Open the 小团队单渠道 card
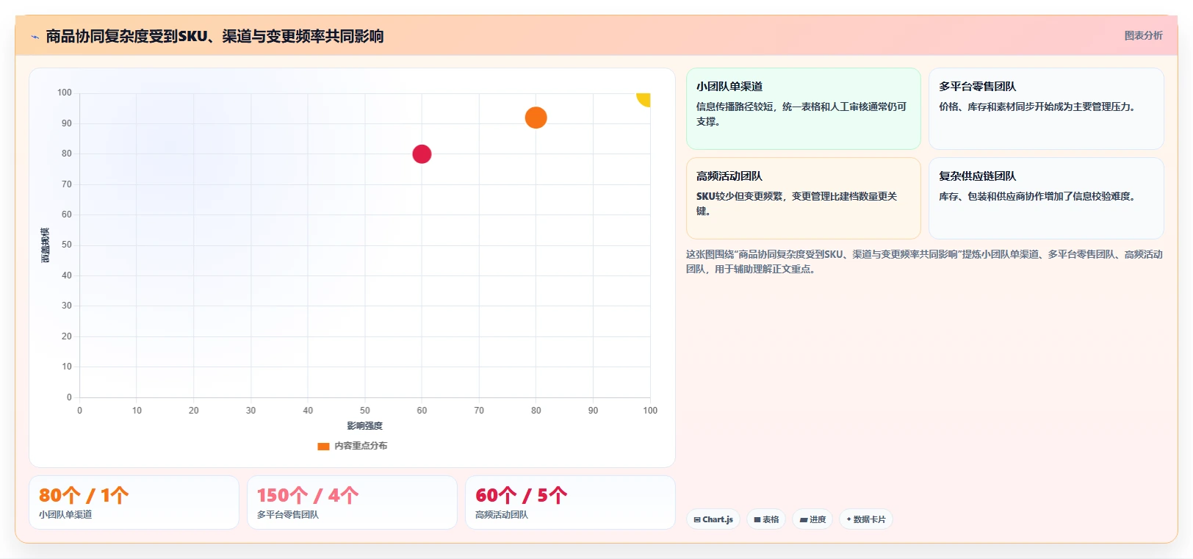 803,109
